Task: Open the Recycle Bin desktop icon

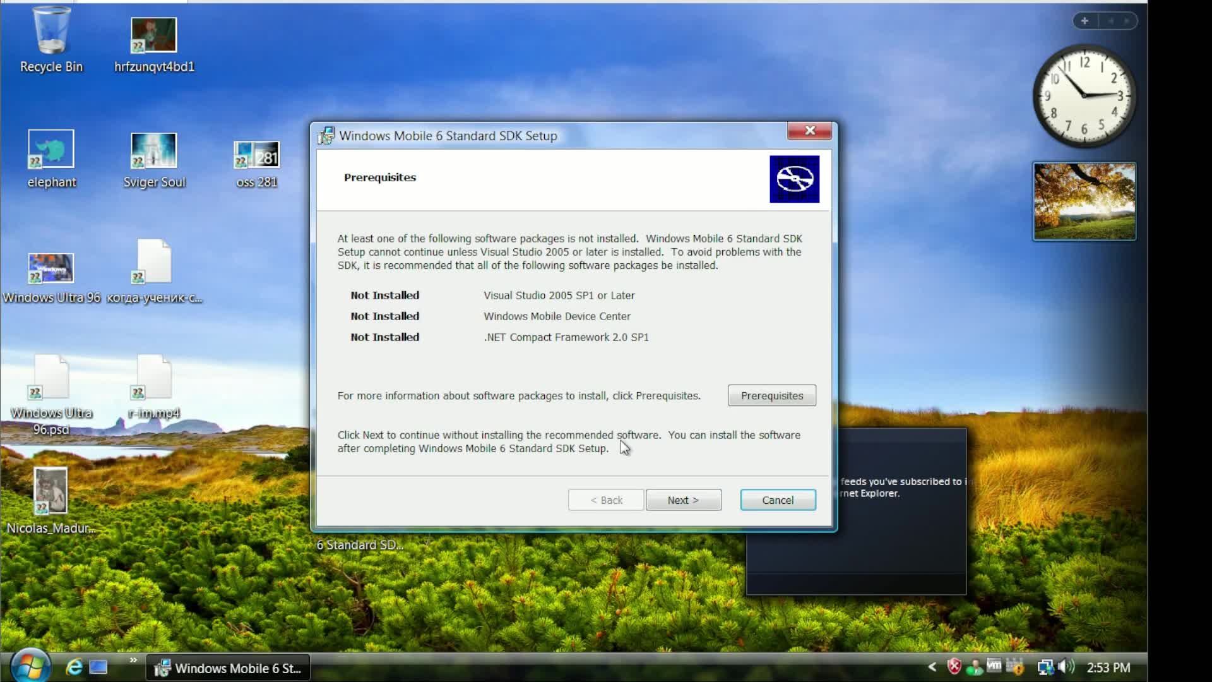Action: click(x=51, y=39)
